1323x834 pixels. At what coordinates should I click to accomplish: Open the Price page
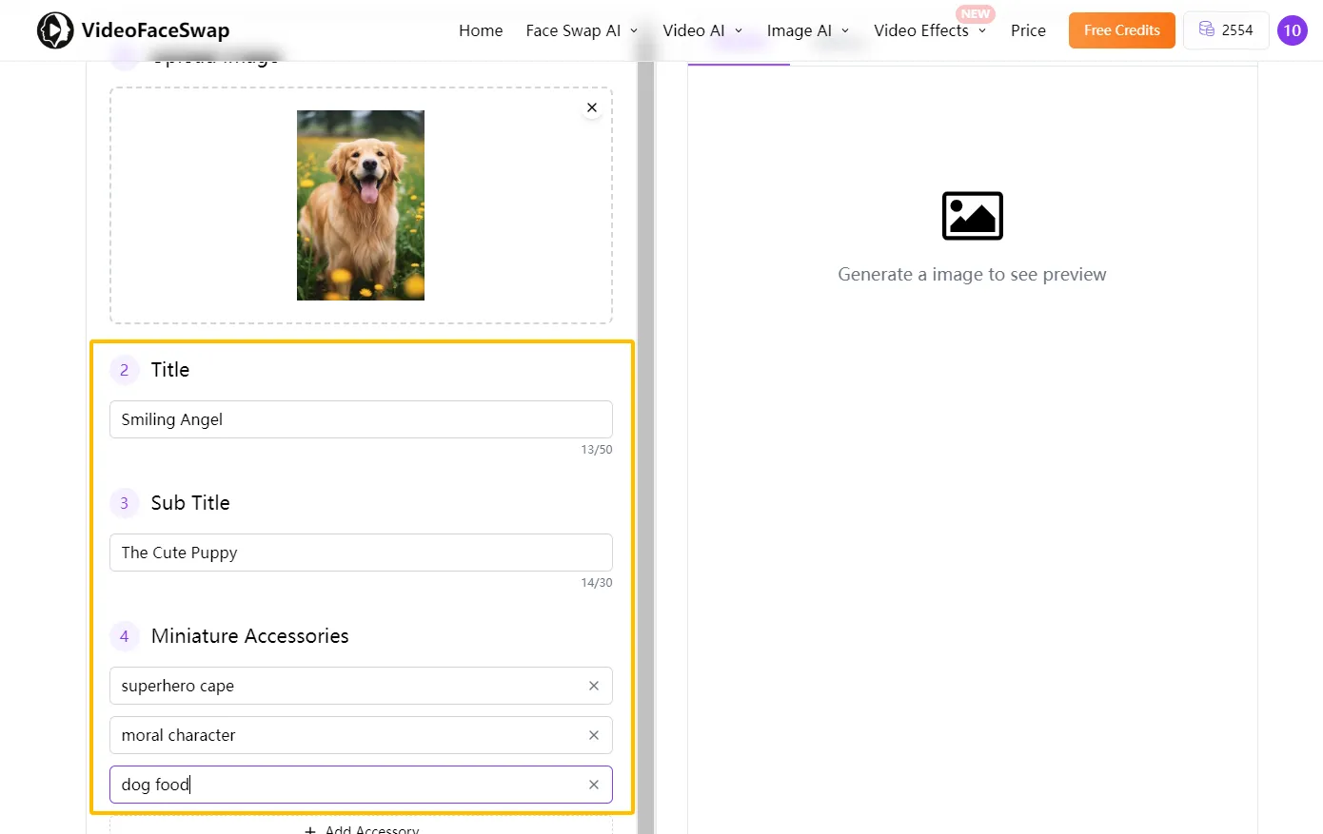coord(1028,30)
